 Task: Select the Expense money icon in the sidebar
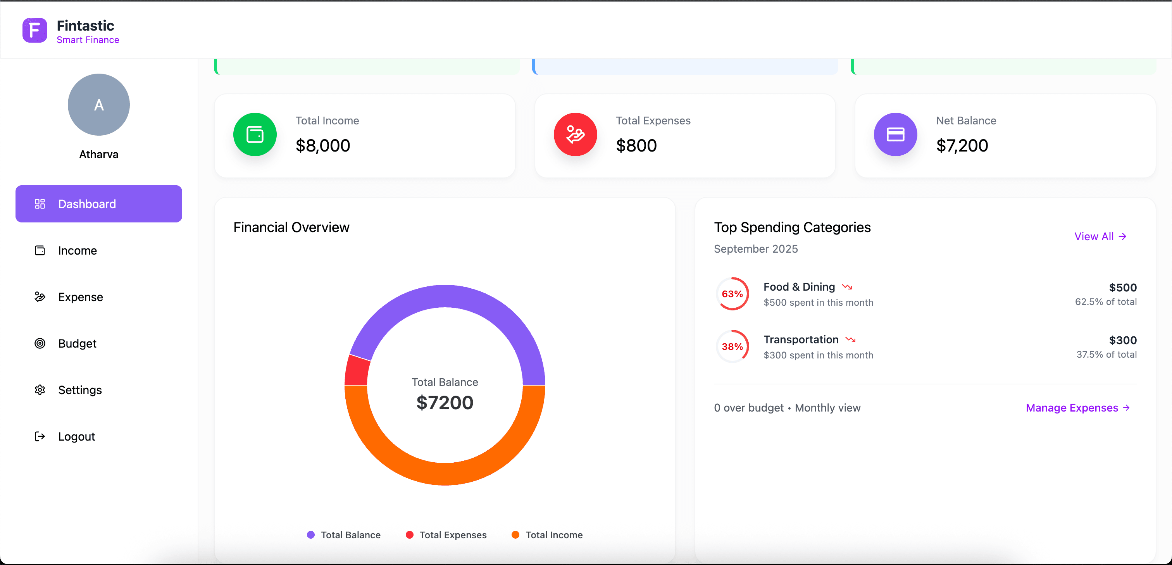(x=40, y=296)
